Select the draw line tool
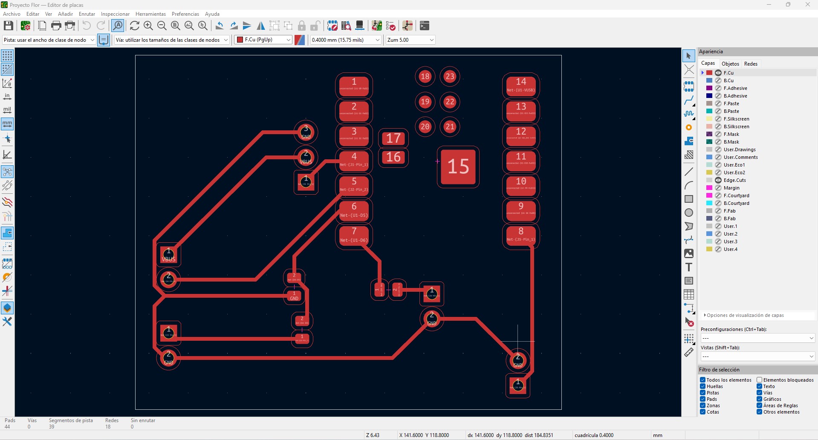 pyautogui.click(x=689, y=172)
